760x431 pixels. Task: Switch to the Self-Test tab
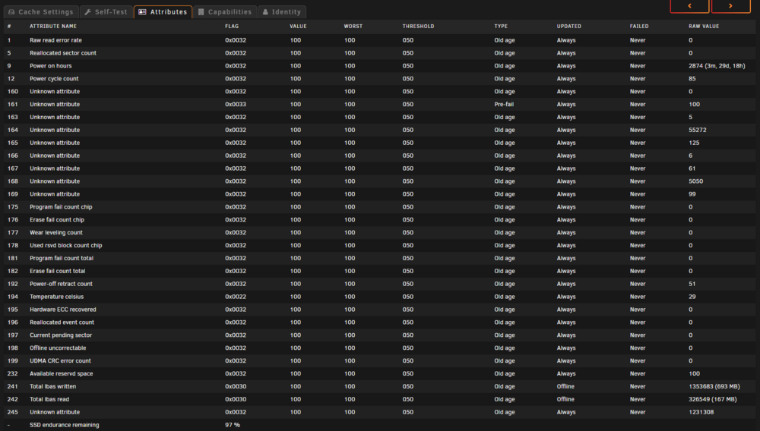pos(106,11)
